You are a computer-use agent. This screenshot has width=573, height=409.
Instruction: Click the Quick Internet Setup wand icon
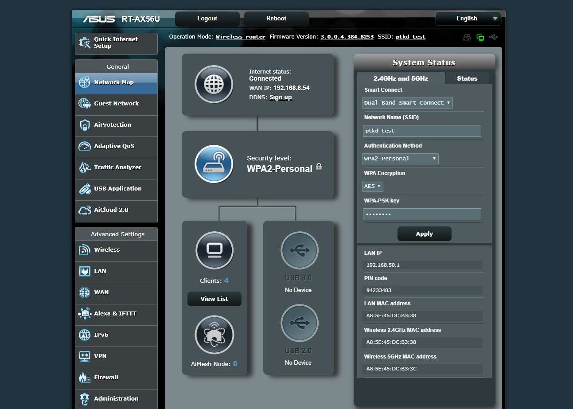click(85, 43)
